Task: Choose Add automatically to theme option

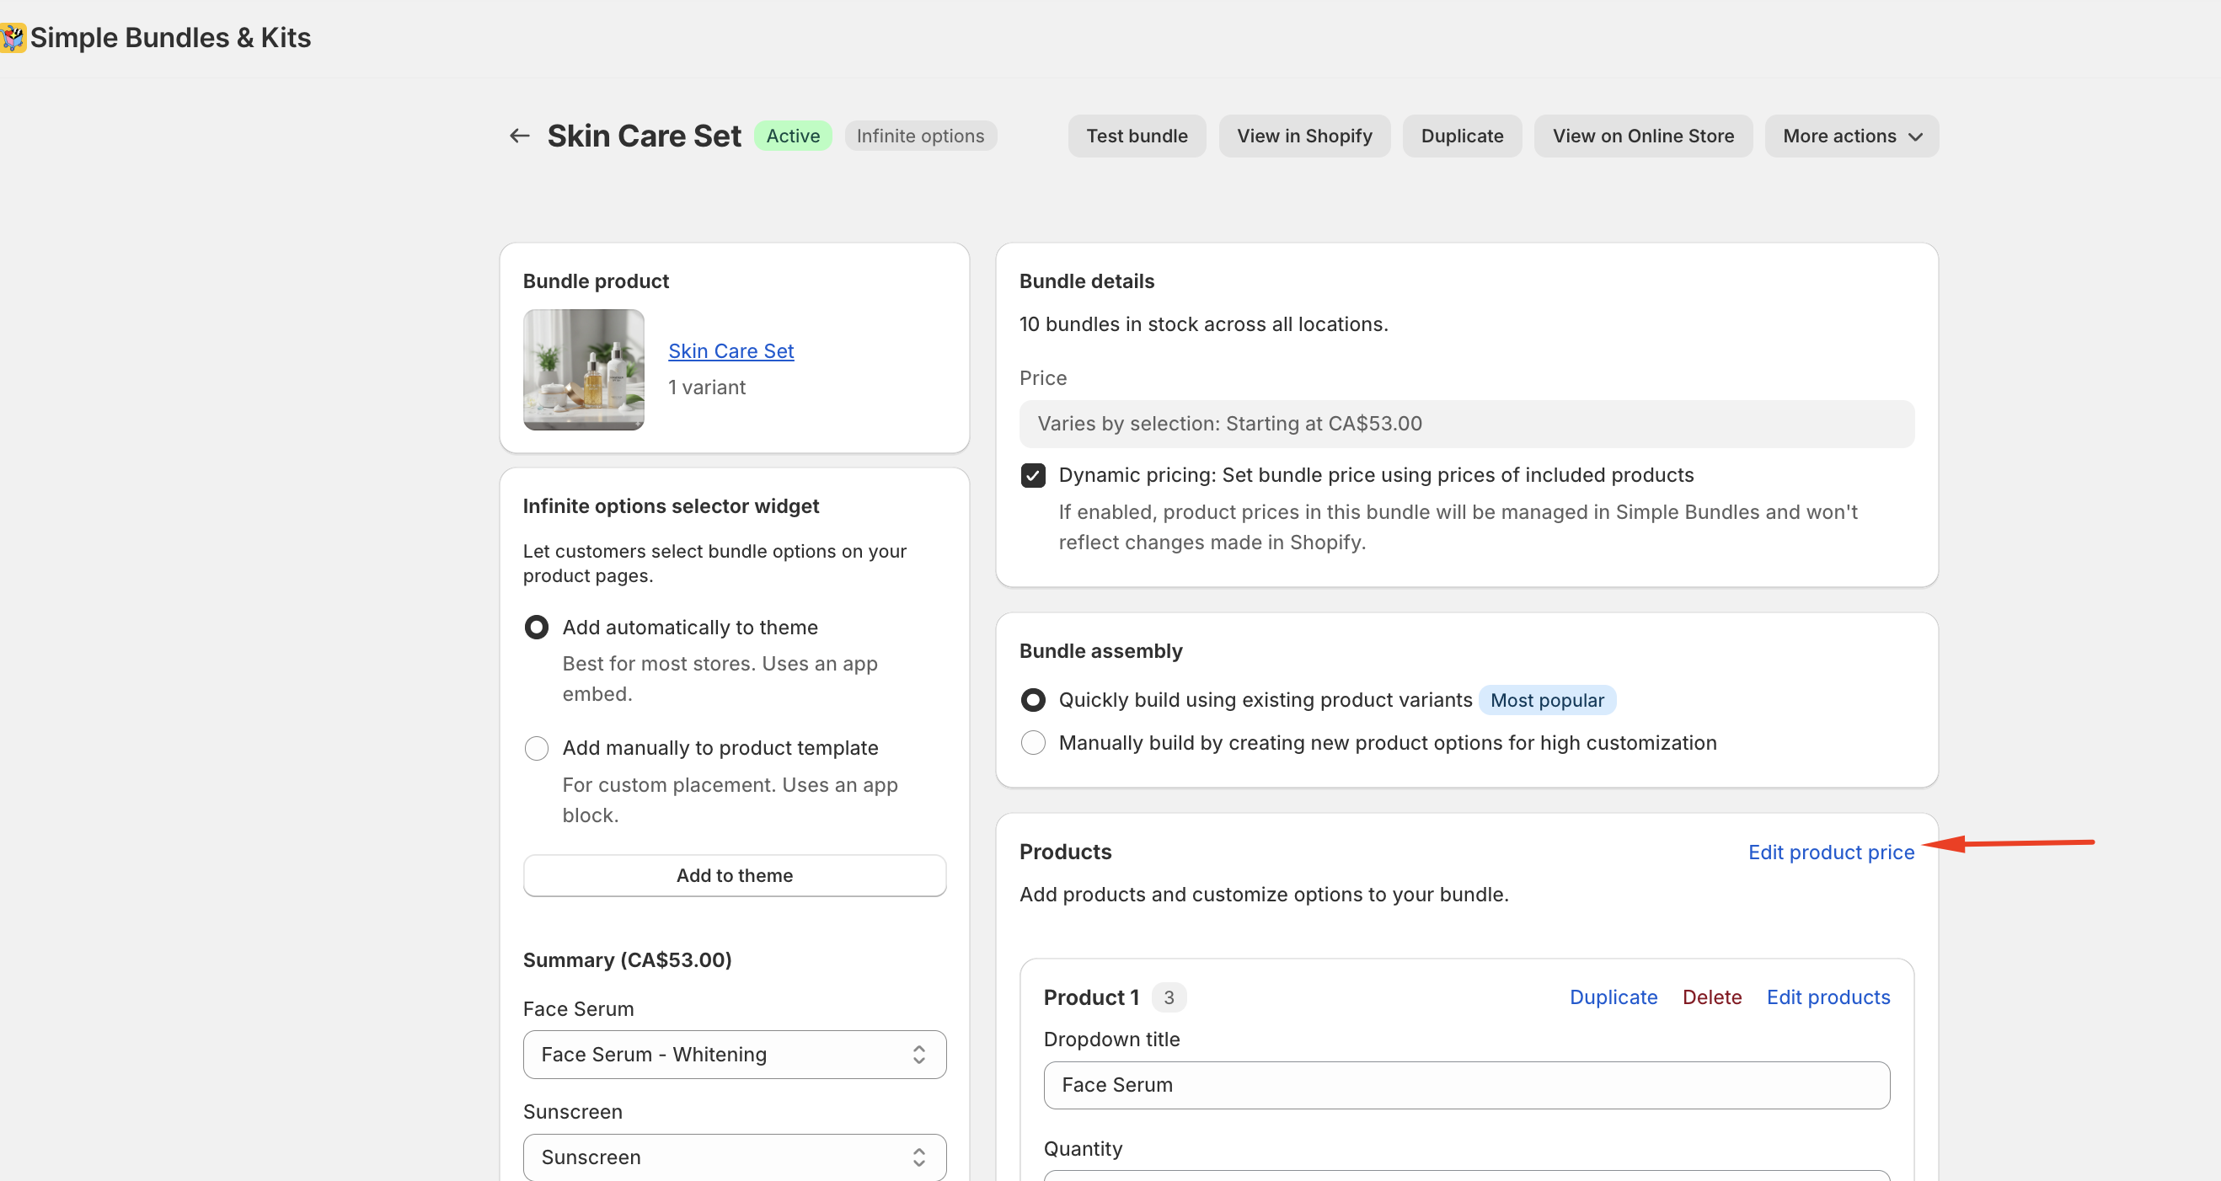Action: (x=536, y=628)
